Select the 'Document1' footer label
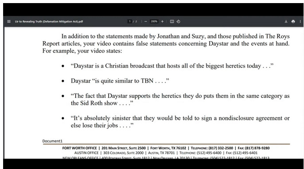The height and width of the screenshot is (169, 304). pyautogui.click(x=52, y=141)
